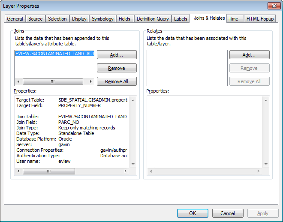The image size is (283, 222).
Task: Click left arrow of Joins list scrollbar
Action: point(18,81)
